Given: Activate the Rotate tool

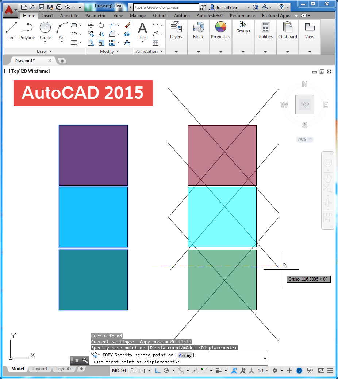Looking at the screenshot, I should click(x=101, y=25).
